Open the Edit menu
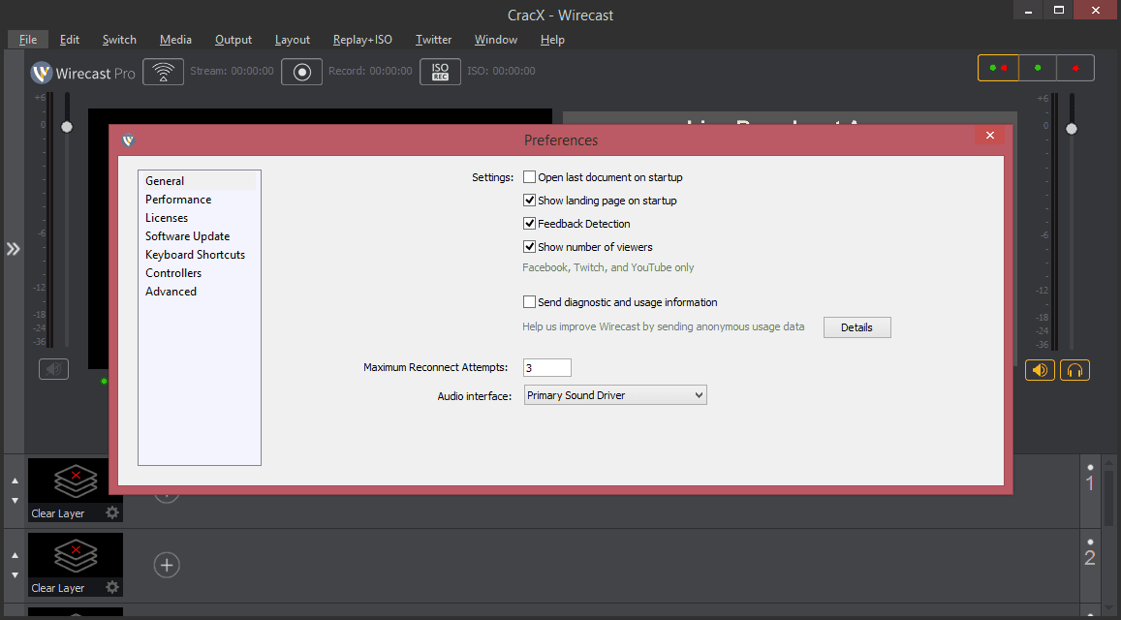Image resolution: width=1121 pixels, height=620 pixels. pyautogui.click(x=70, y=40)
